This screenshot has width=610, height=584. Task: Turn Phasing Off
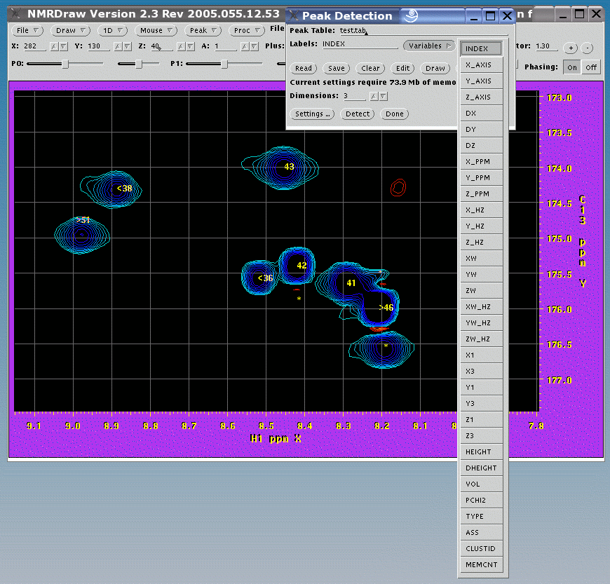[x=591, y=67]
